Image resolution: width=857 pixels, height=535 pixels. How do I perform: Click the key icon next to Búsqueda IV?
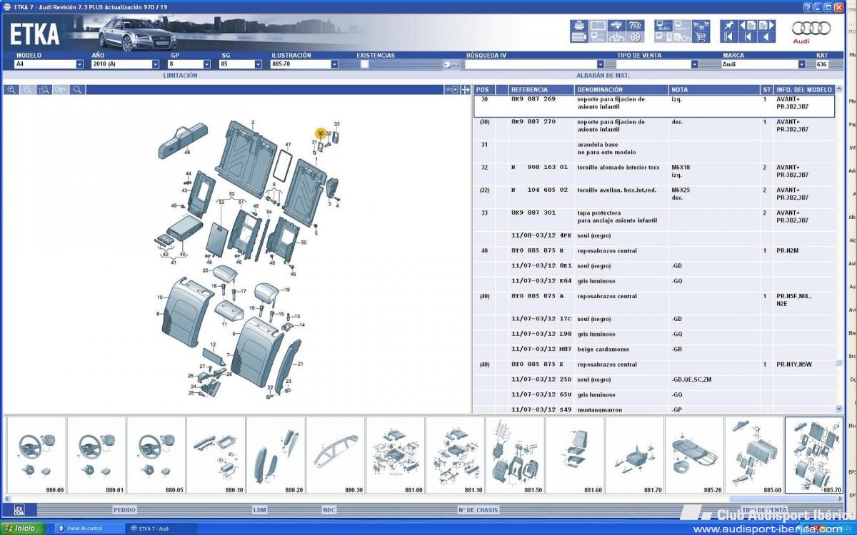click(450, 65)
